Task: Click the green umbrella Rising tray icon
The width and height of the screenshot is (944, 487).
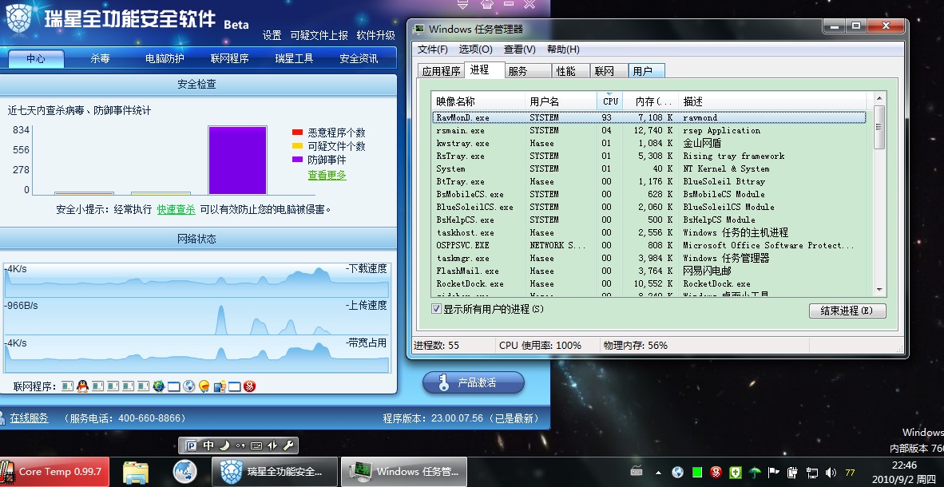Action: click(755, 473)
